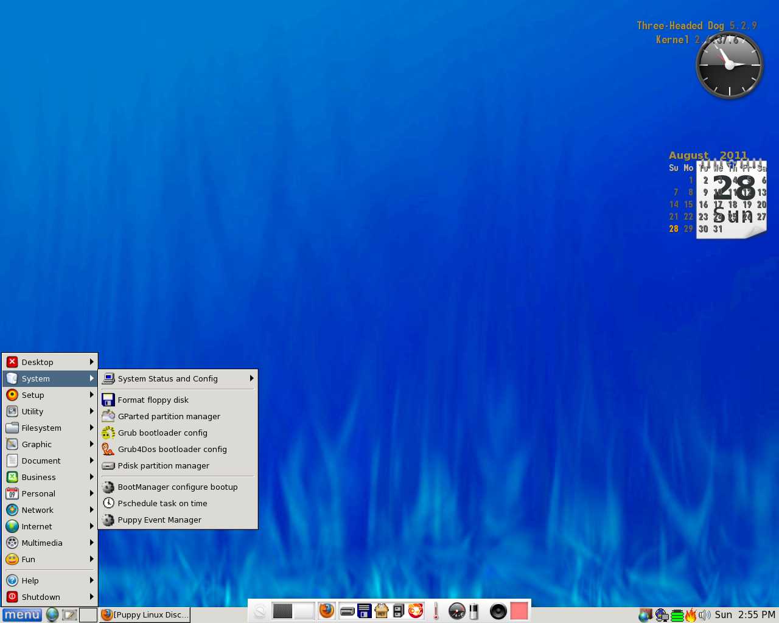Viewport: 779px width, 623px height.
Task: Click the smiley face icon beside Fun
Action: 12,559
